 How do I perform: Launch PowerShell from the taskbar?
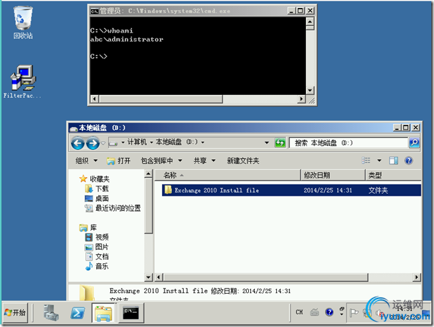(78, 313)
